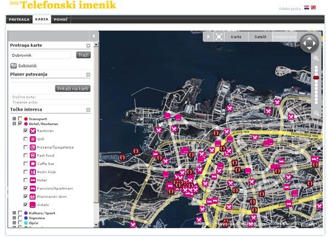The height and width of the screenshot is (237, 330).
Task: Uncheck the Pansioni/Apartmani checkbox
Action: [x=25, y=188]
